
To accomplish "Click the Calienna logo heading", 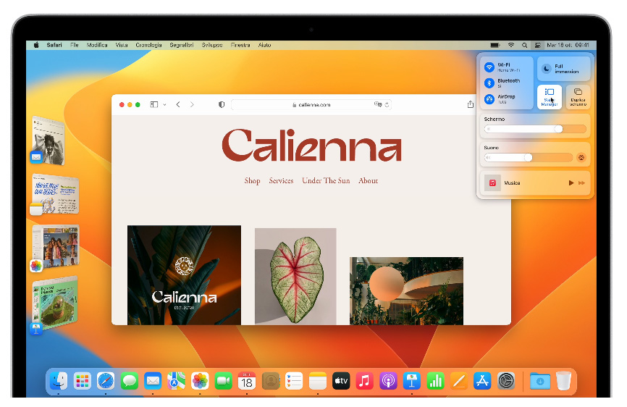I will coord(311,145).
